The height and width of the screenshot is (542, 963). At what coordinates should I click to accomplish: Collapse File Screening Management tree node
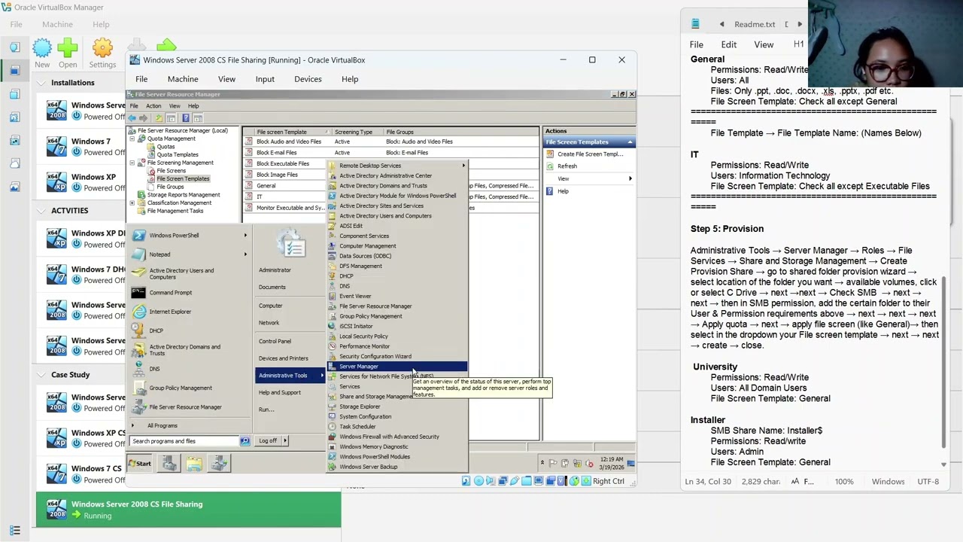click(132, 163)
